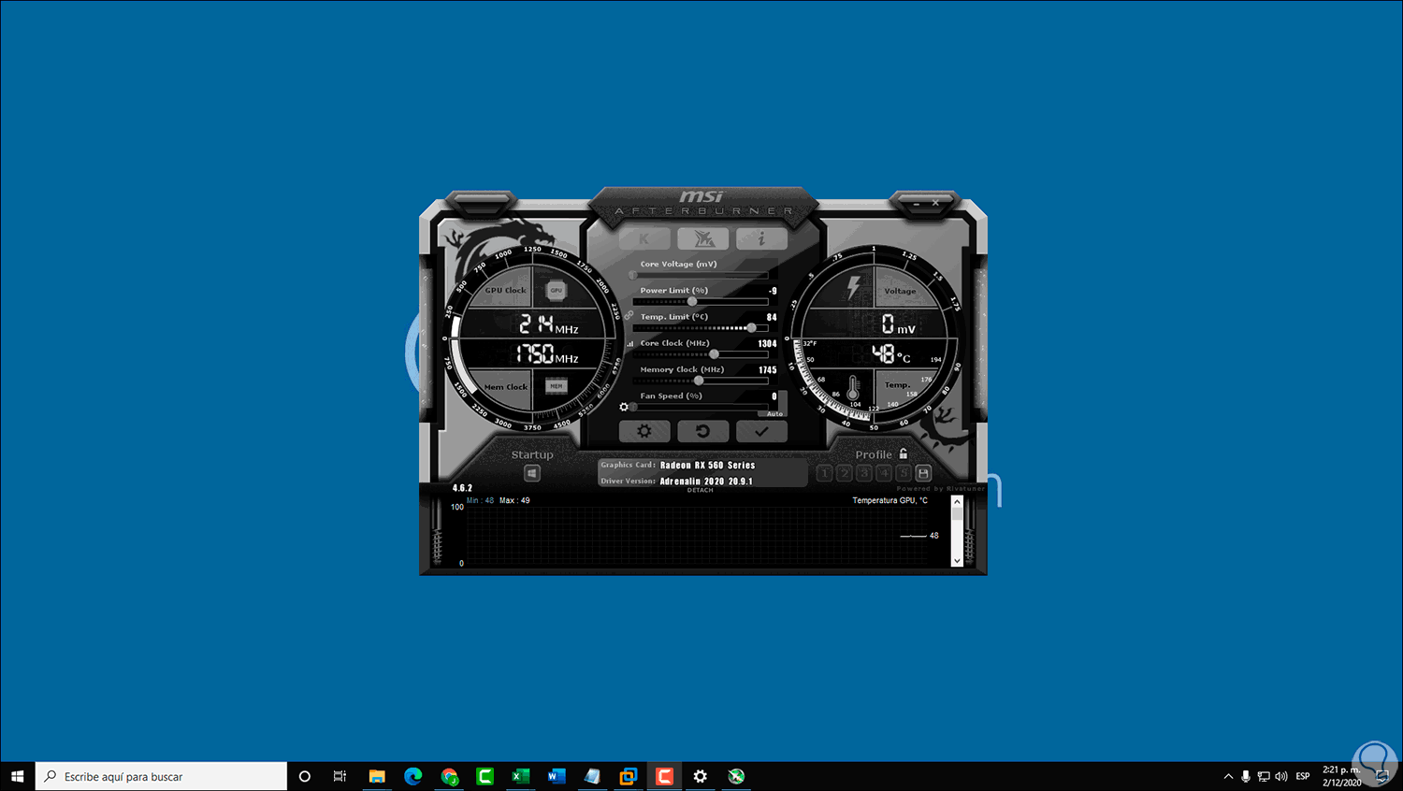Open the taskbar clock and date
This screenshot has width=1403, height=791.
[1342, 776]
